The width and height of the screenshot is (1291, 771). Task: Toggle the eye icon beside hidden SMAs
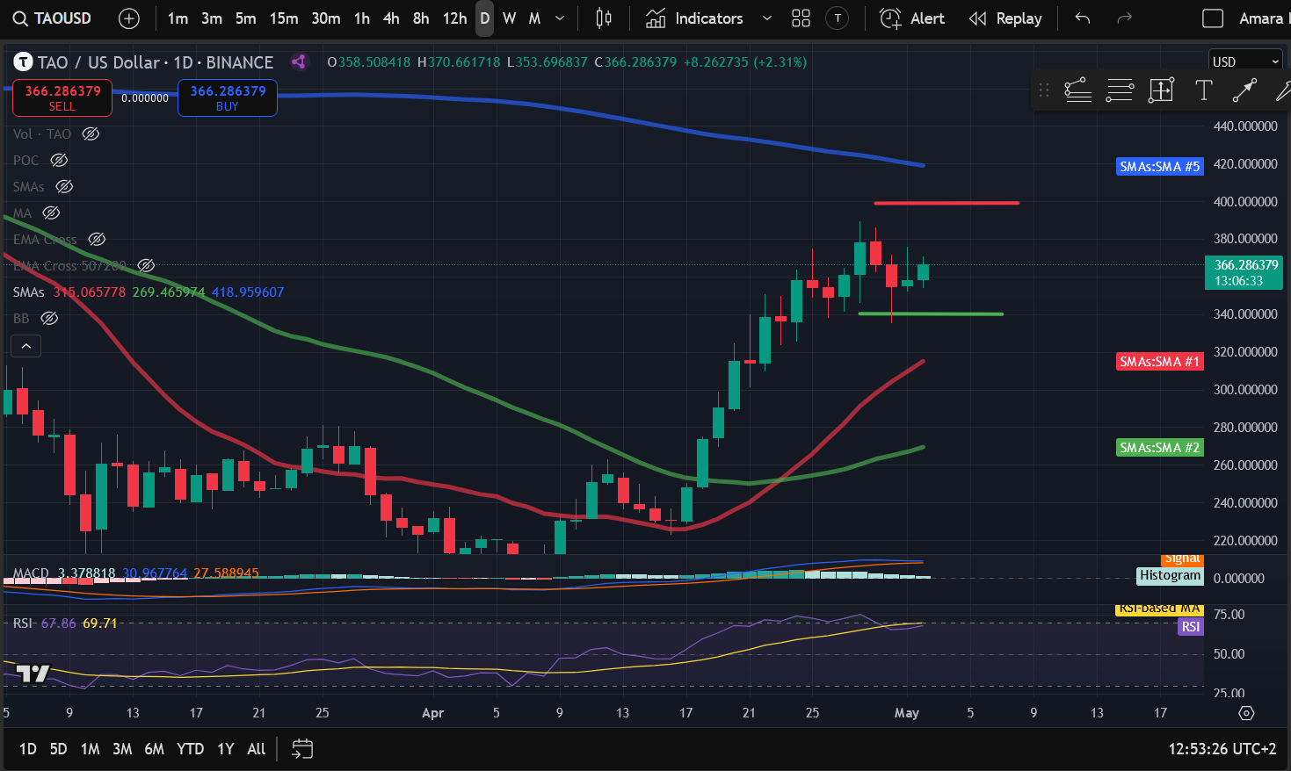click(64, 186)
